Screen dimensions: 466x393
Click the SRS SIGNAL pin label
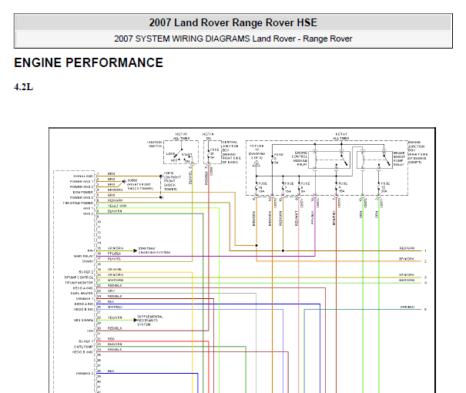tap(83, 320)
